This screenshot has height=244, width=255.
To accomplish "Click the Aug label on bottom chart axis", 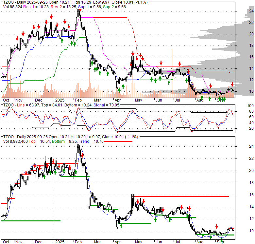I will click(200, 242).
